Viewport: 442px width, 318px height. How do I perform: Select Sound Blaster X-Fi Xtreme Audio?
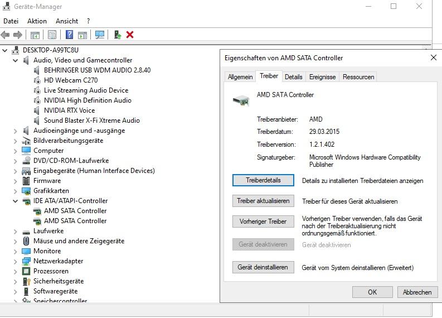[92, 121]
